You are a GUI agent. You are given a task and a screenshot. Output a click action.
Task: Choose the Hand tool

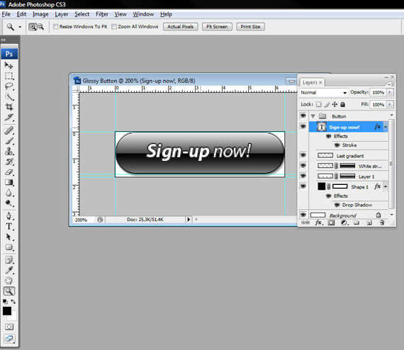point(9,280)
